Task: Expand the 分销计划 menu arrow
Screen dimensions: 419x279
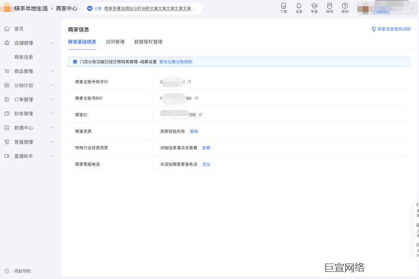Action: coord(52,86)
